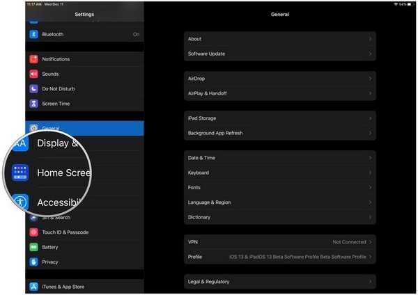Tap the red Notifications icon

(x=33, y=59)
